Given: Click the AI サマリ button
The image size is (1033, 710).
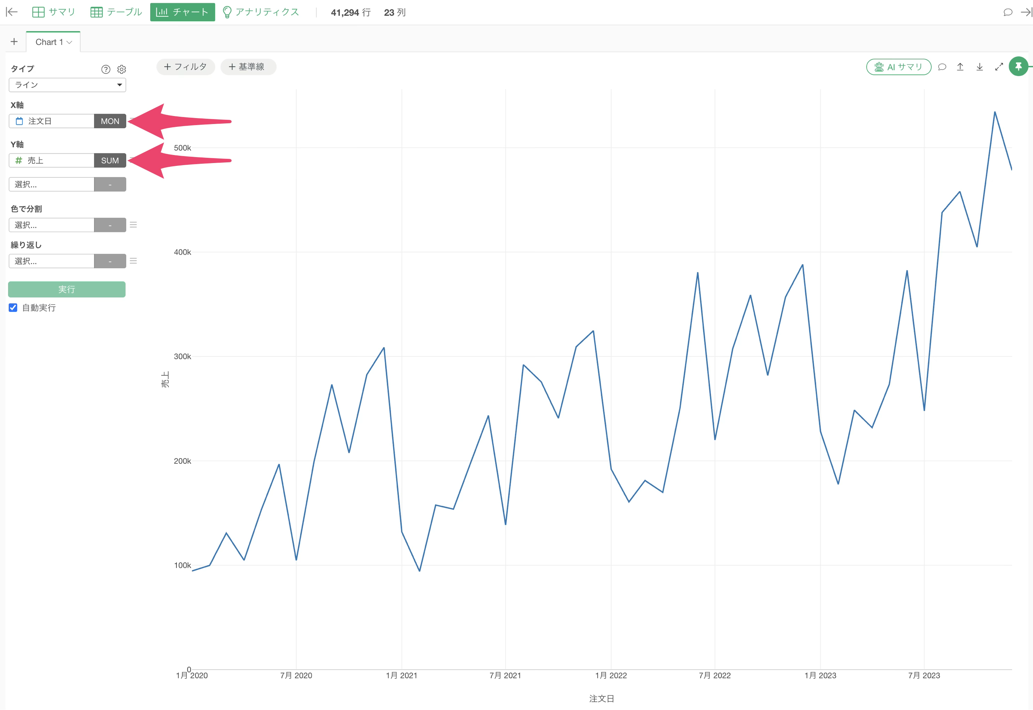Looking at the screenshot, I should (898, 67).
